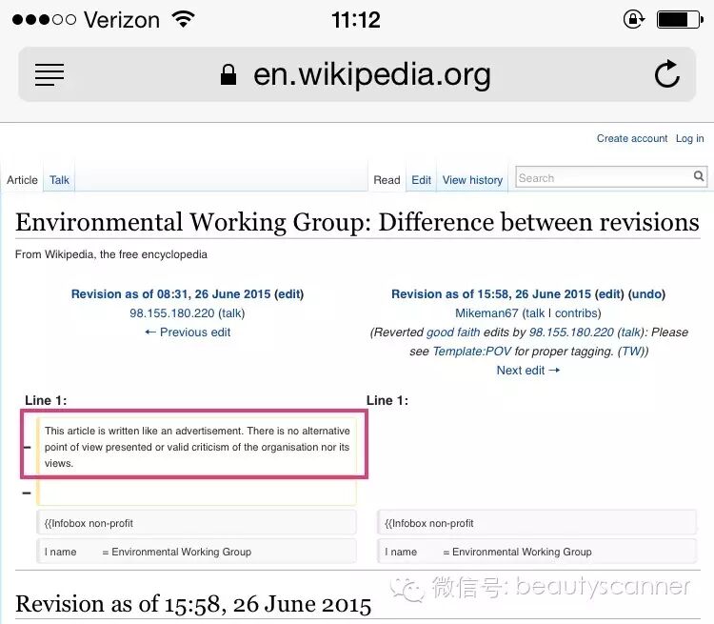The width and height of the screenshot is (714, 624).
Task: Tap the rotation lock status icon
Action: click(x=633, y=20)
